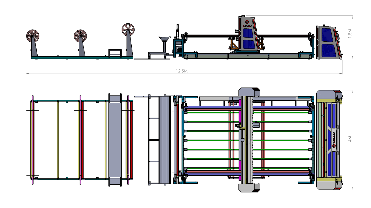Select the middle spoked reel wheel

(80, 36)
